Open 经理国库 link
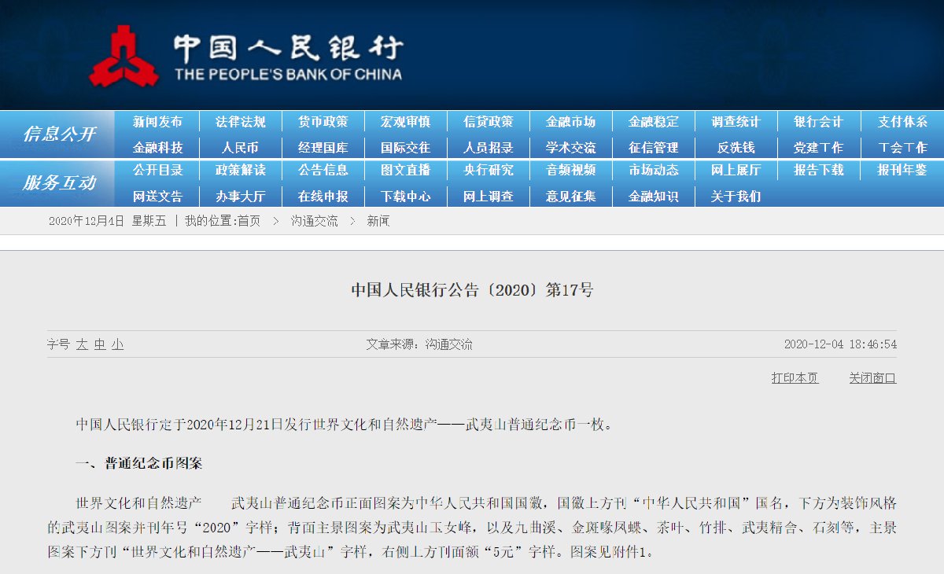The height and width of the screenshot is (574, 944). tap(323, 148)
